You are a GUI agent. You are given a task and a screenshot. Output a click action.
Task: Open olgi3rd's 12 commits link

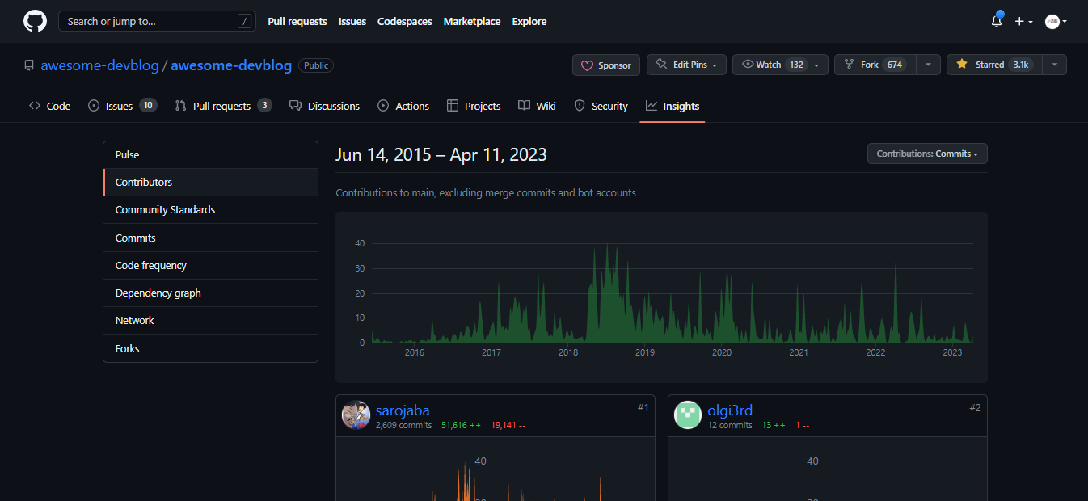(x=730, y=425)
